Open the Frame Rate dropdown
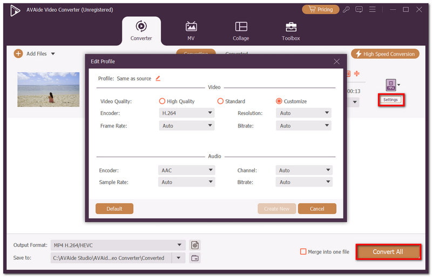Viewport: 432px width, 277px height. (x=186, y=126)
